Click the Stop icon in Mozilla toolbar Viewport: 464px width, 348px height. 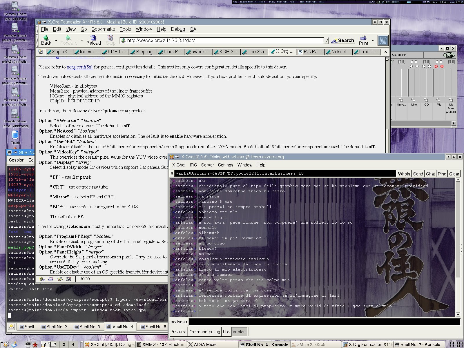coord(110,38)
